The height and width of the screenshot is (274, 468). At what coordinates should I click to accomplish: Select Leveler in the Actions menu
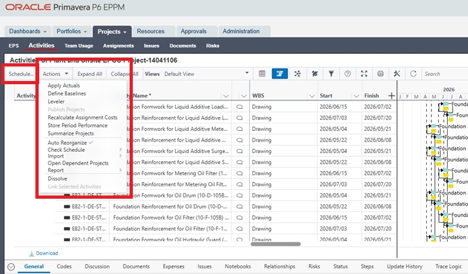pyautogui.click(x=56, y=102)
